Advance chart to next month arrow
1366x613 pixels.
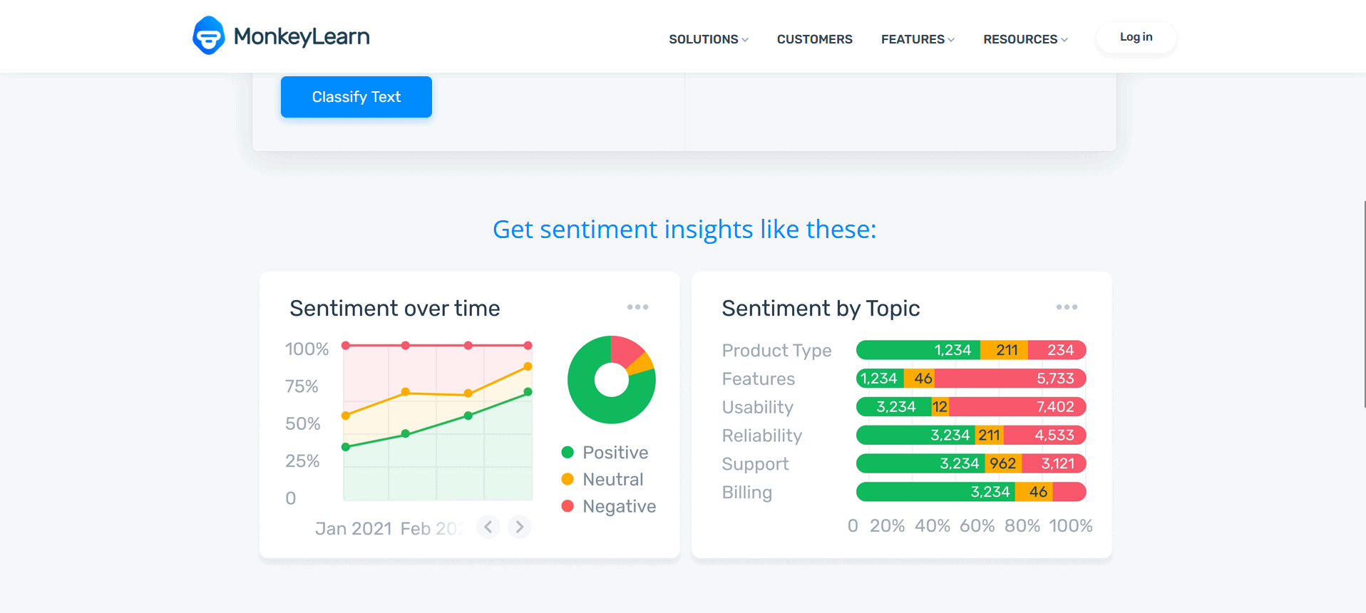click(520, 527)
